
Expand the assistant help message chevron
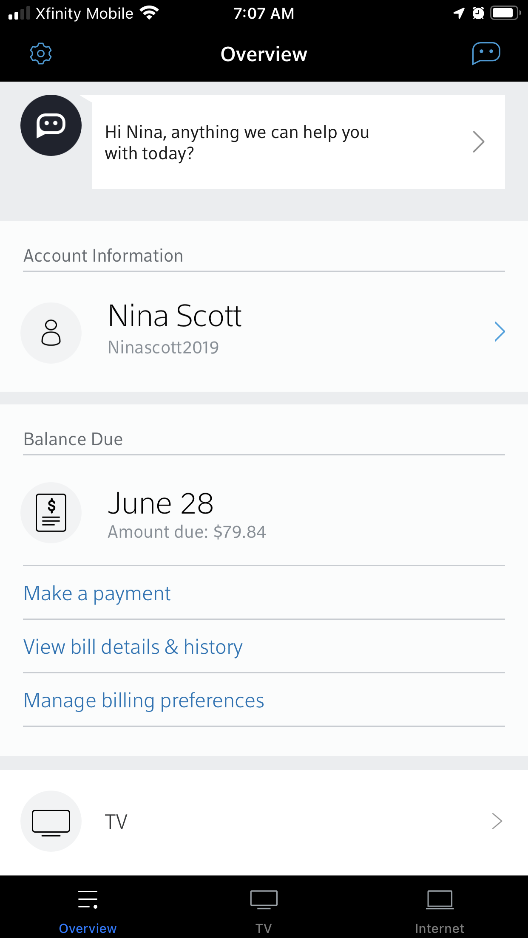(x=478, y=142)
